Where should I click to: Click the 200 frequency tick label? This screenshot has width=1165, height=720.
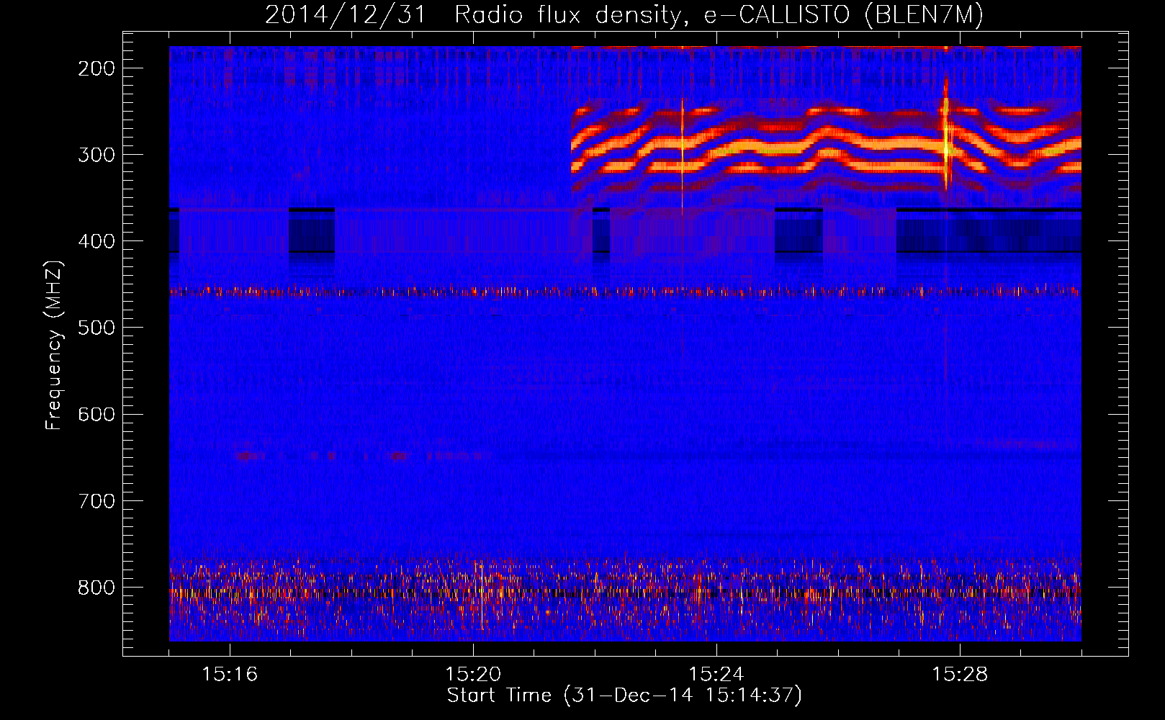(96, 68)
